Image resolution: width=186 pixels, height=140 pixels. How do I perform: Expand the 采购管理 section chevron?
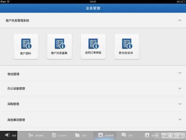click(x=180, y=104)
